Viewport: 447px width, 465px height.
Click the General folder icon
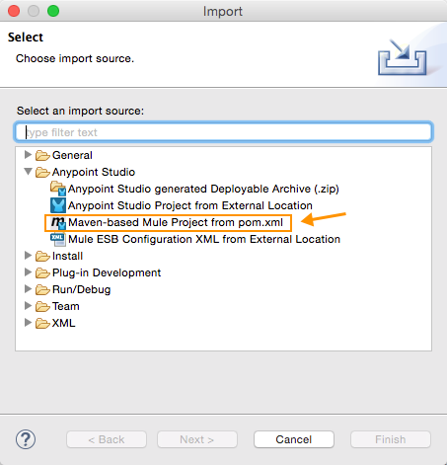tap(42, 155)
